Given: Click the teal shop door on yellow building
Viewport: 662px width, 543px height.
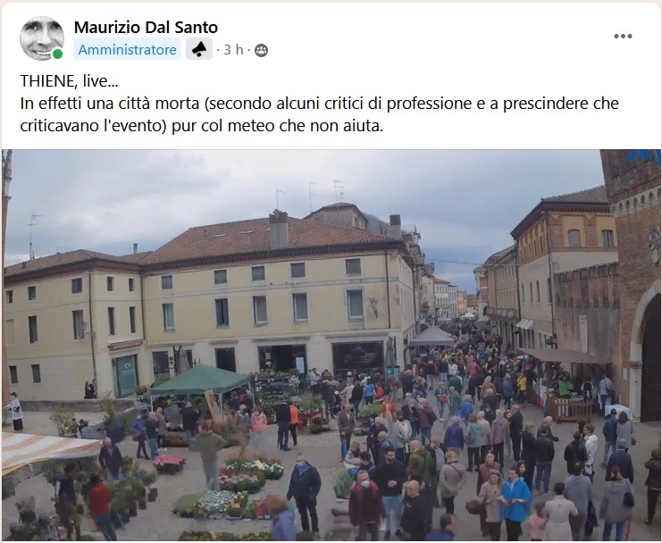Looking at the screenshot, I should [126, 375].
